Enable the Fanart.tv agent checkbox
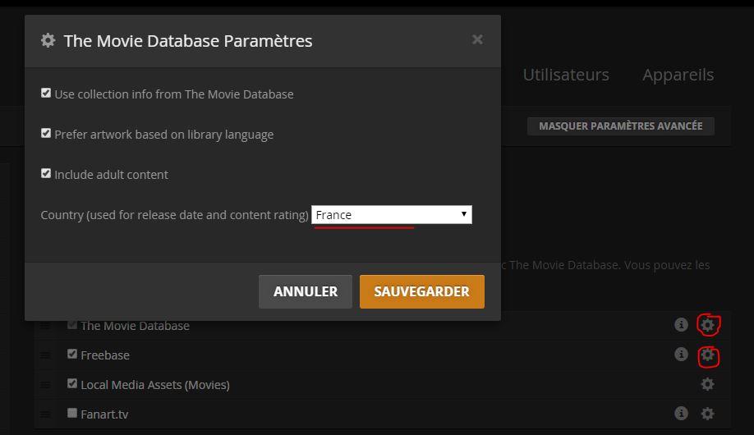Image resolution: width=754 pixels, height=435 pixels. pyautogui.click(x=72, y=414)
